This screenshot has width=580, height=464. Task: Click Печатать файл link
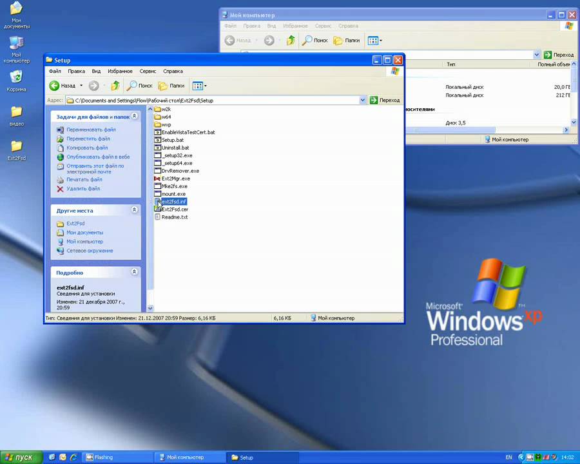point(84,179)
